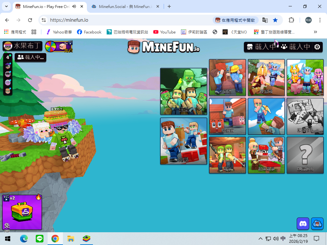Open the free x2 reward chest
This screenshot has height=245, width=327.
[22, 212]
